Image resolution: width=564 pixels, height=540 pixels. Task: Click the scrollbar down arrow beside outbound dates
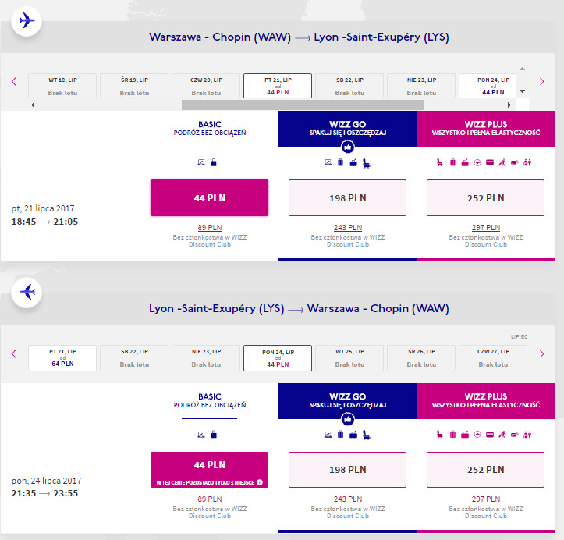click(x=523, y=91)
